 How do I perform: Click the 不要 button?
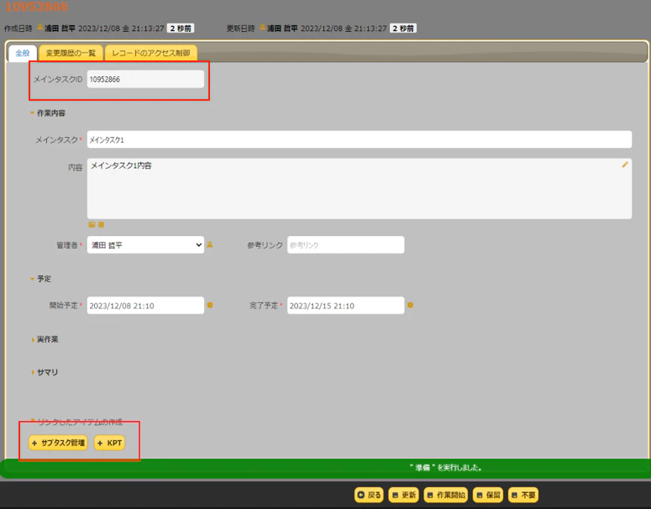tap(523, 495)
